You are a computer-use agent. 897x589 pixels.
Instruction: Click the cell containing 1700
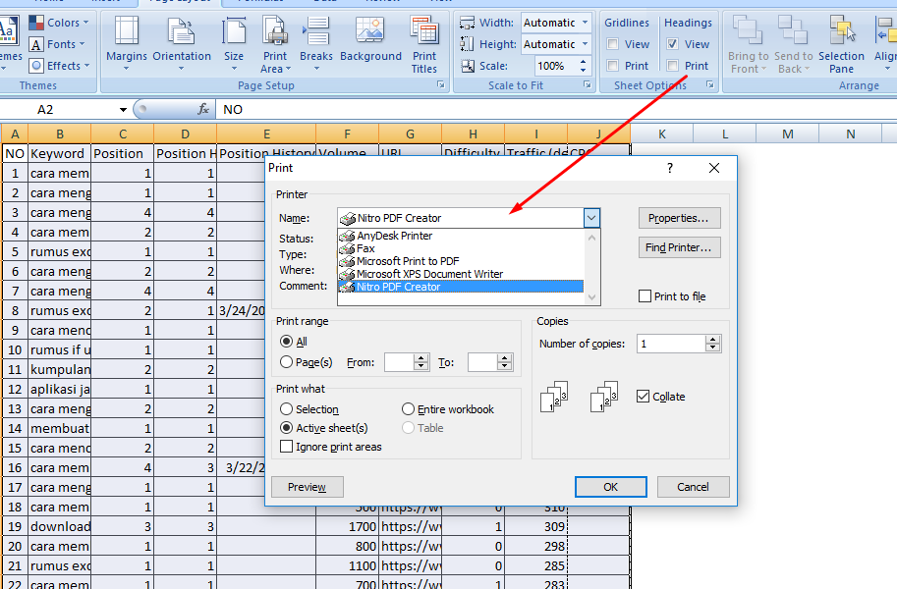347,526
